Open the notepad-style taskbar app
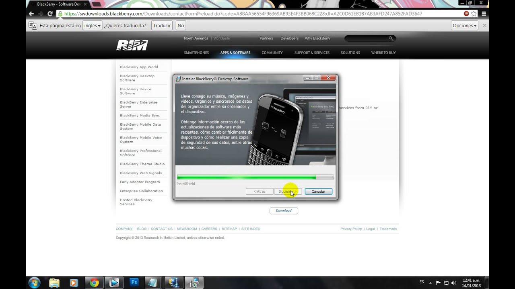 tap(152, 283)
